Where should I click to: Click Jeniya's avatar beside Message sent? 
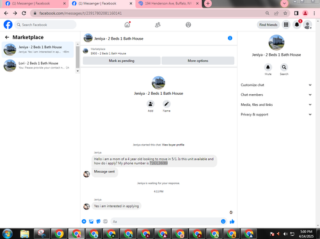coord(86,174)
